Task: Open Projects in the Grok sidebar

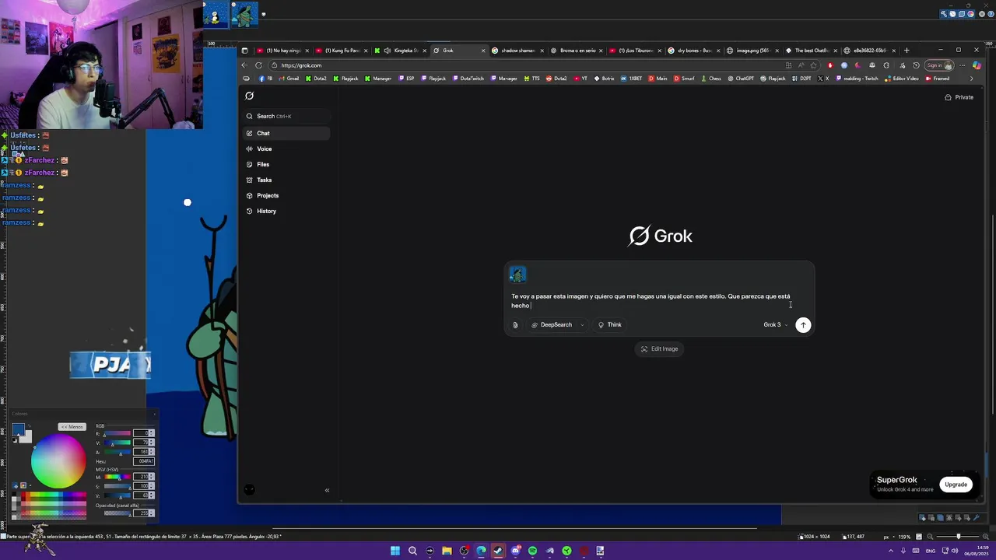Action: (286, 195)
